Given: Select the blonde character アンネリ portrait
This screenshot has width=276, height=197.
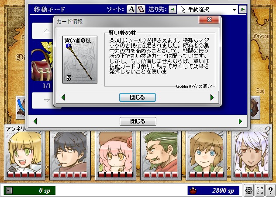Looking at the screenshot, I should (24, 153).
